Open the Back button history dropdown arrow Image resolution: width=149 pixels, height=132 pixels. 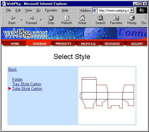21,20
